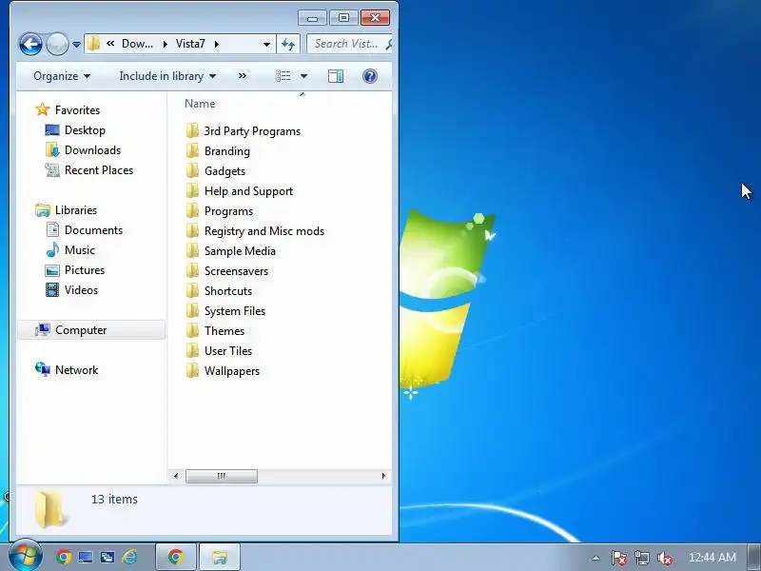This screenshot has height=571, width=761.
Task: Click the 12:44 AM clock
Action: point(712,558)
